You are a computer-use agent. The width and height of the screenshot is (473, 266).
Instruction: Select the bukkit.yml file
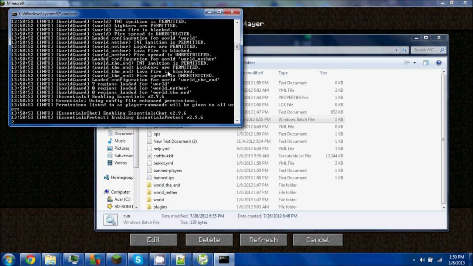point(163,163)
